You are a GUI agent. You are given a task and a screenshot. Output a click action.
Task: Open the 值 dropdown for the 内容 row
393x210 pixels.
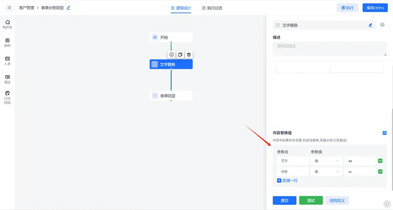click(326, 171)
